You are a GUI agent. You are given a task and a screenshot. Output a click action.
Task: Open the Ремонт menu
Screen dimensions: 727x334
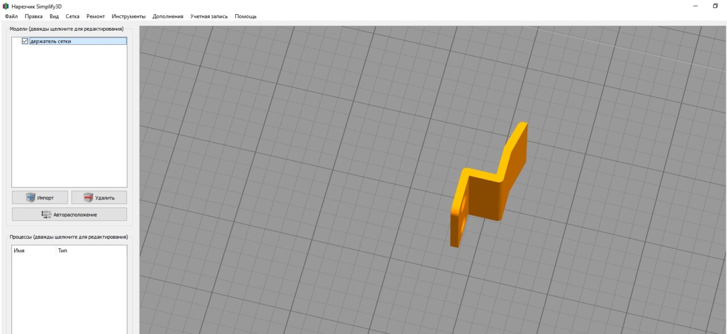95,16
